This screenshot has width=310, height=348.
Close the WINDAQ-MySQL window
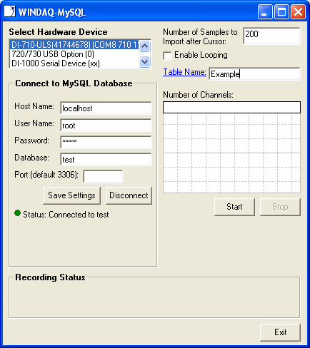click(298, 12)
